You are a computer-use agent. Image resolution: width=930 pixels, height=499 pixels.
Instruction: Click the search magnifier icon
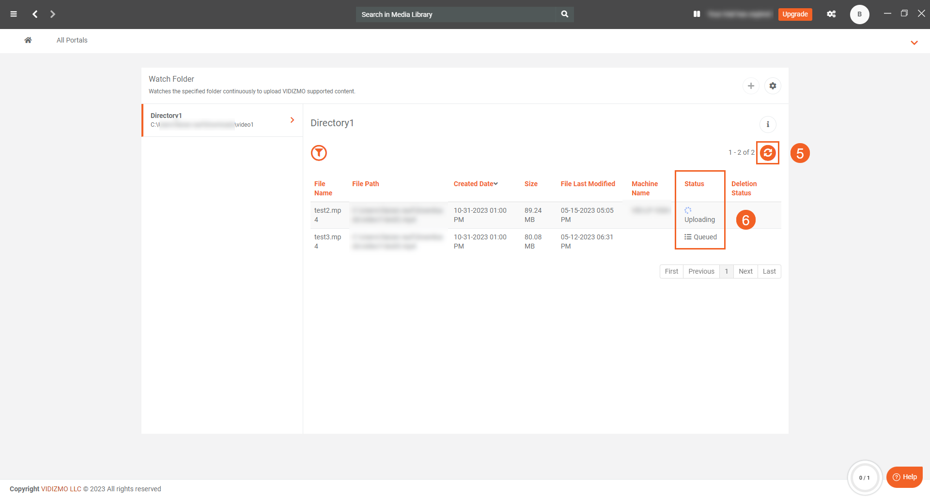click(565, 14)
